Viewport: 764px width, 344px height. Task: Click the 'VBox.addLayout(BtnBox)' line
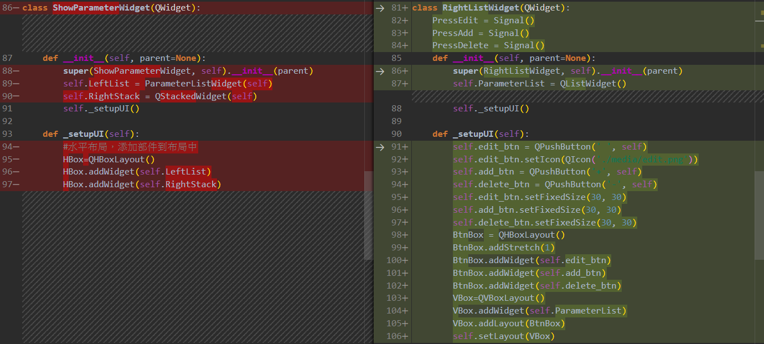pos(509,324)
